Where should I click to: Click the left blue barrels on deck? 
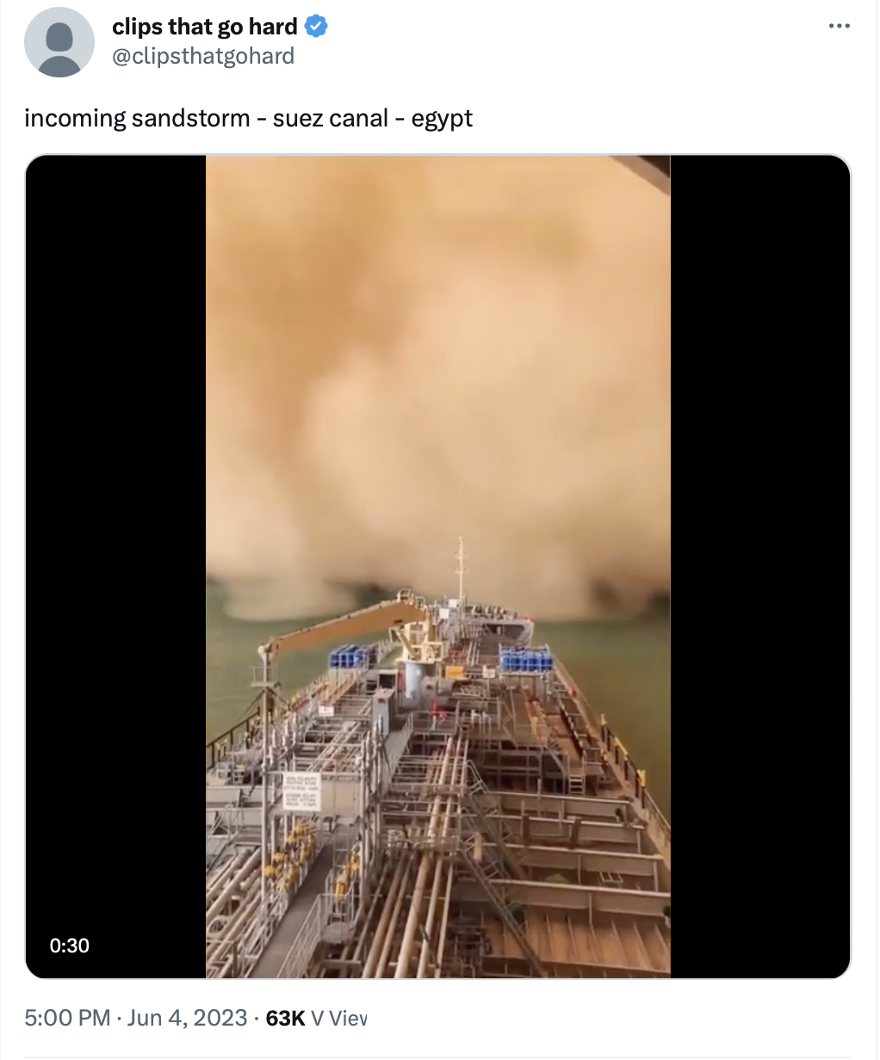point(353,656)
